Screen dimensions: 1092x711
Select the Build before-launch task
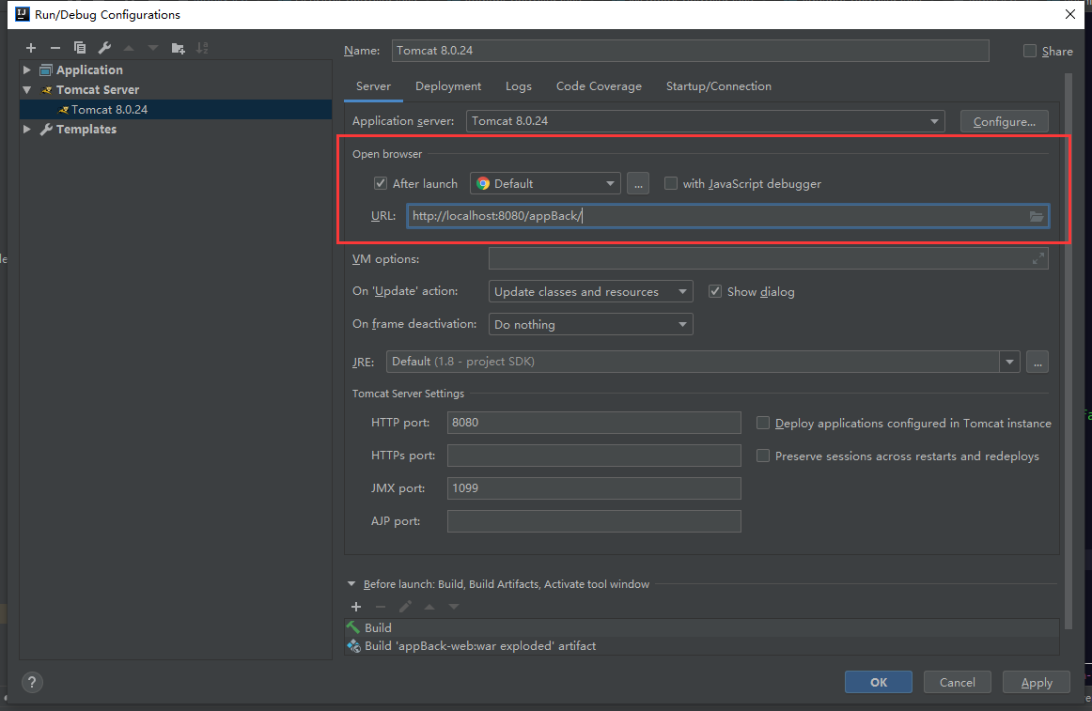click(702, 627)
